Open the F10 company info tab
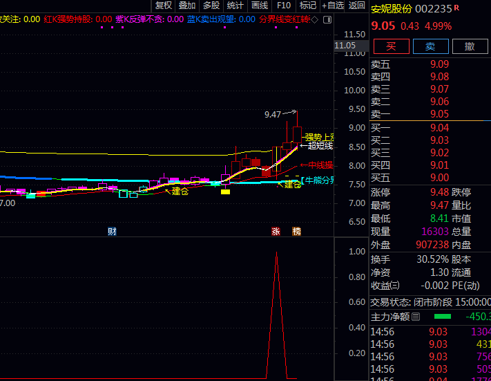The height and width of the screenshot is (381, 491). click(x=283, y=6)
